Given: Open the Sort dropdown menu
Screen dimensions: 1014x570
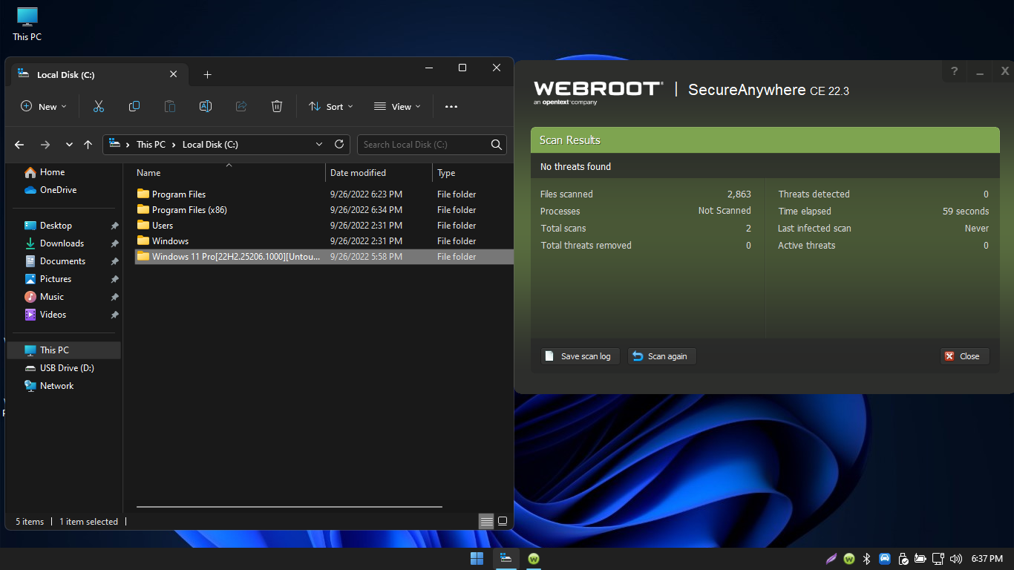Looking at the screenshot, I should click(x=331, y=107).
